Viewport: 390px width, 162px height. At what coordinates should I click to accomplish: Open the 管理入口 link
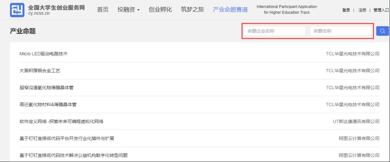pyautogui.click(x=381, y=10)
